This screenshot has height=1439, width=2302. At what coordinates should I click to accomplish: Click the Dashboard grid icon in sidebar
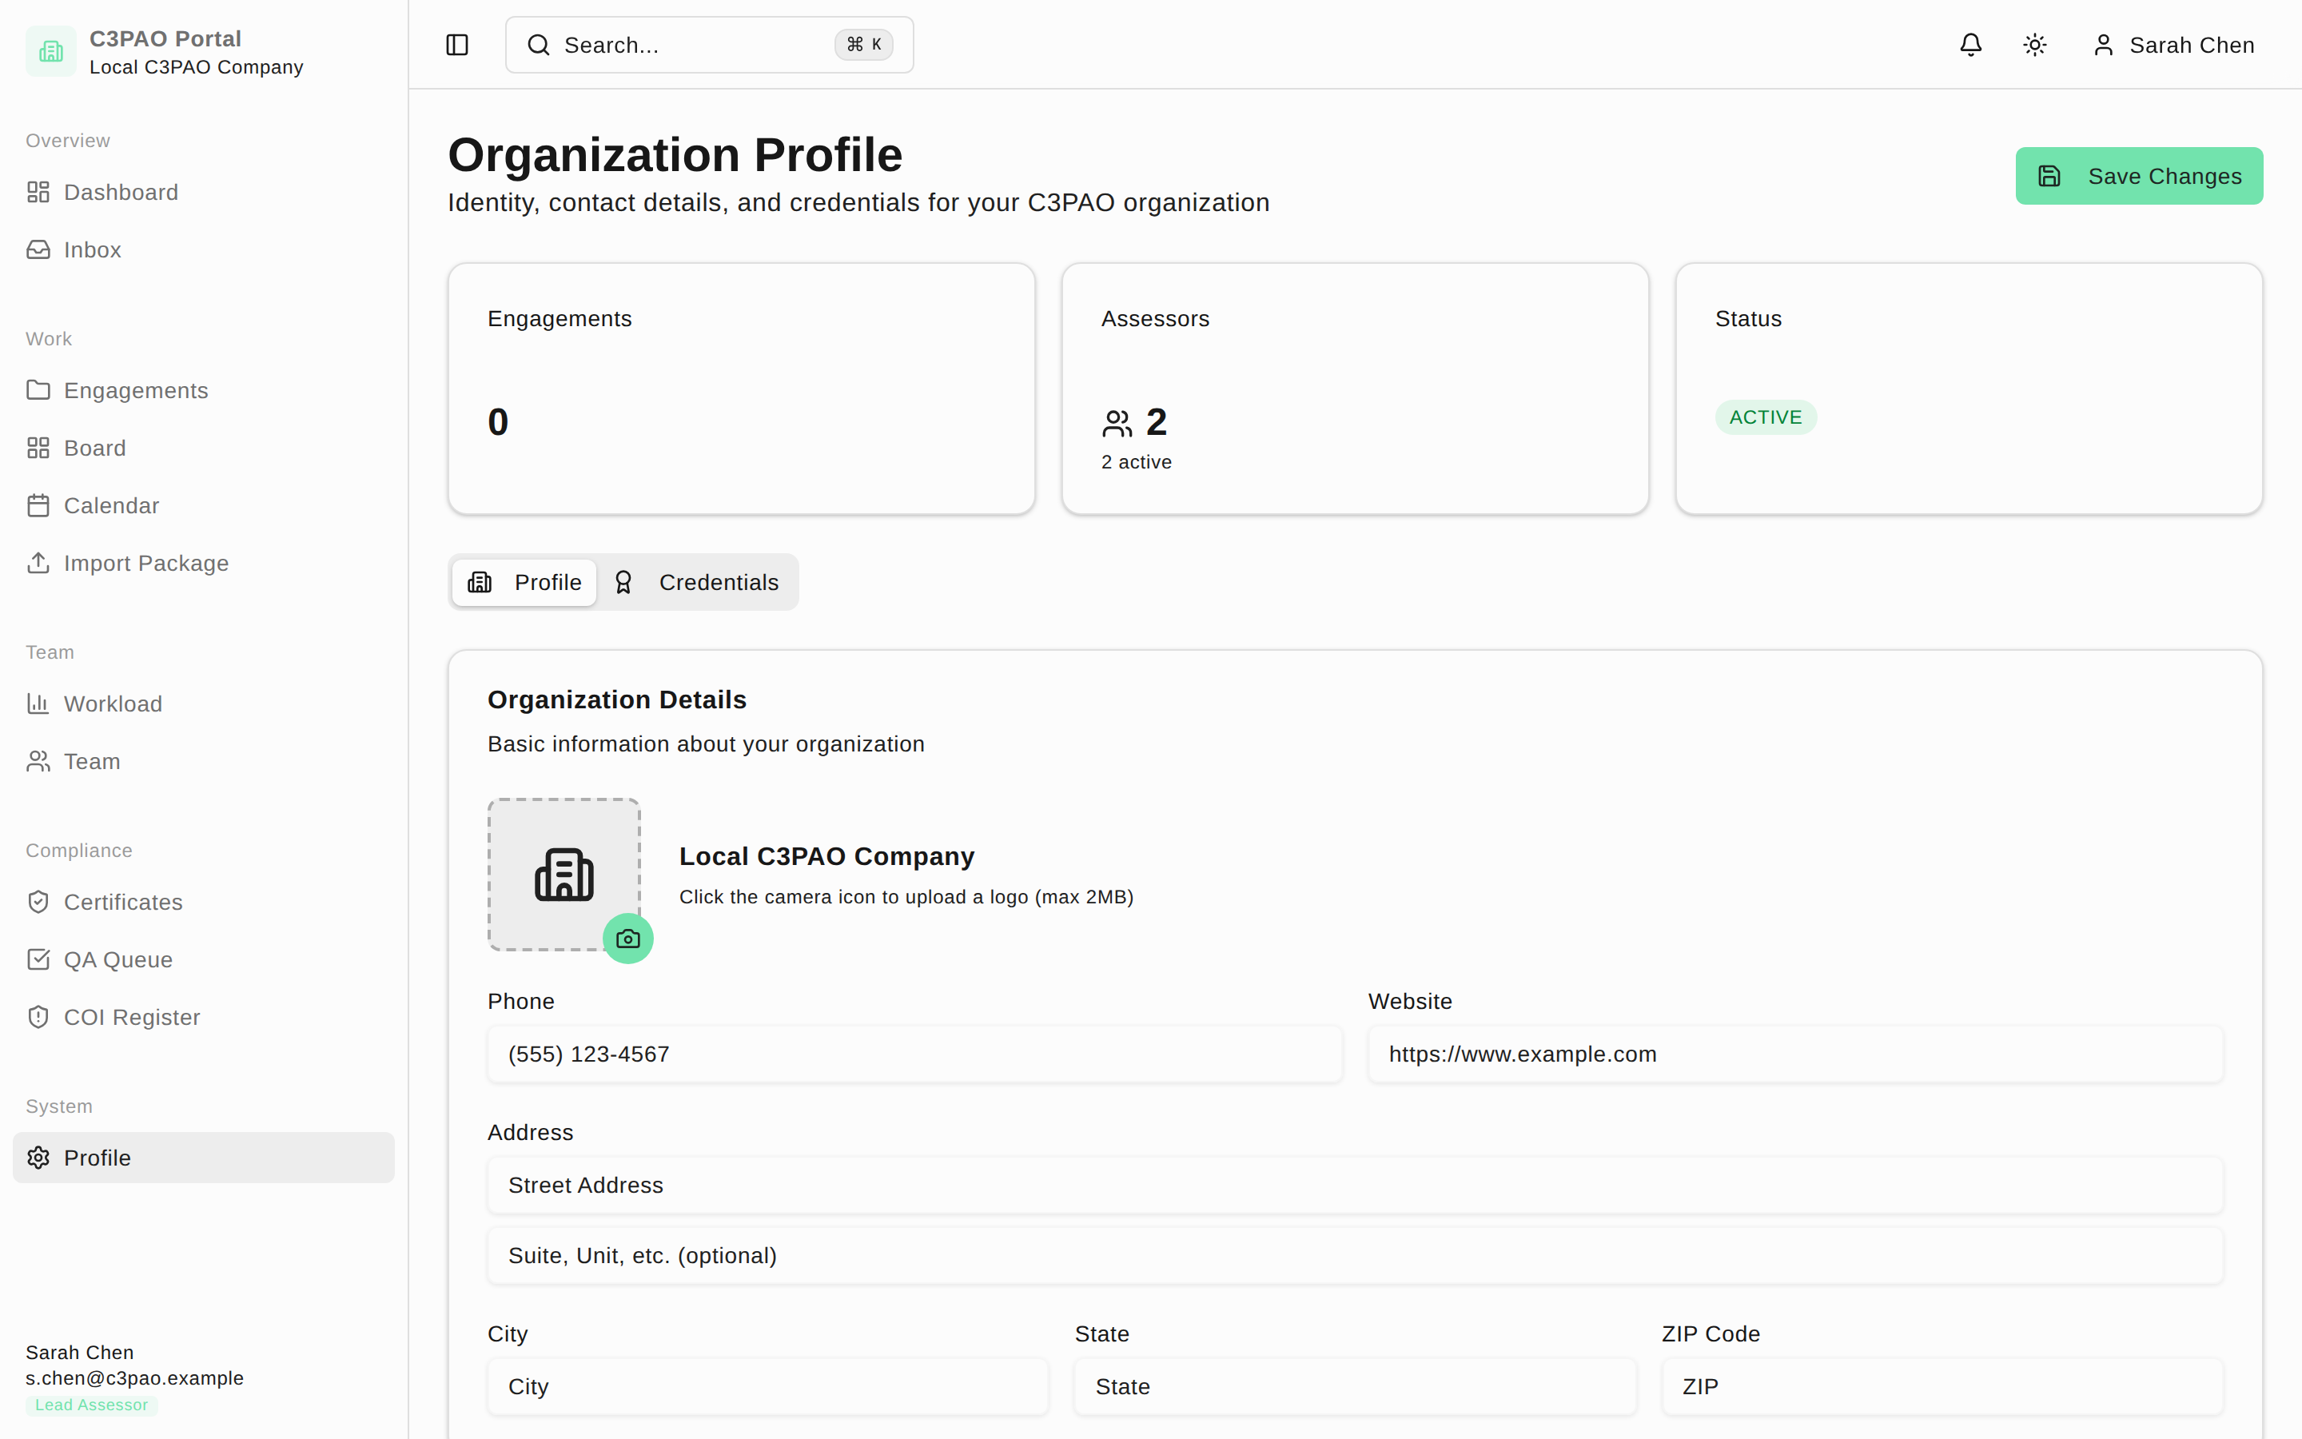(x=38, y=192)
